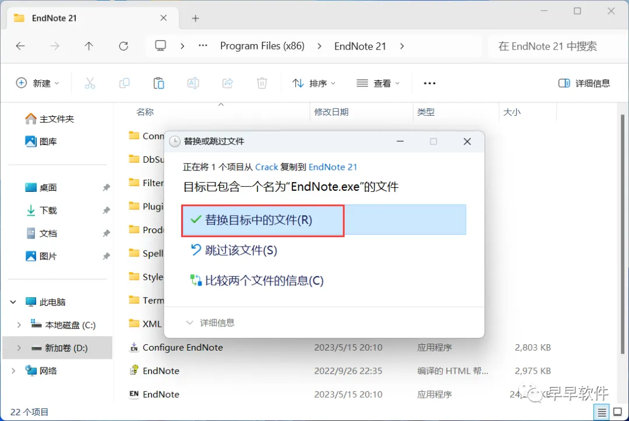The width and height of the screenshot is (629, 421).
Task: Select the Term folder in file list
Action: coord(145,301)
